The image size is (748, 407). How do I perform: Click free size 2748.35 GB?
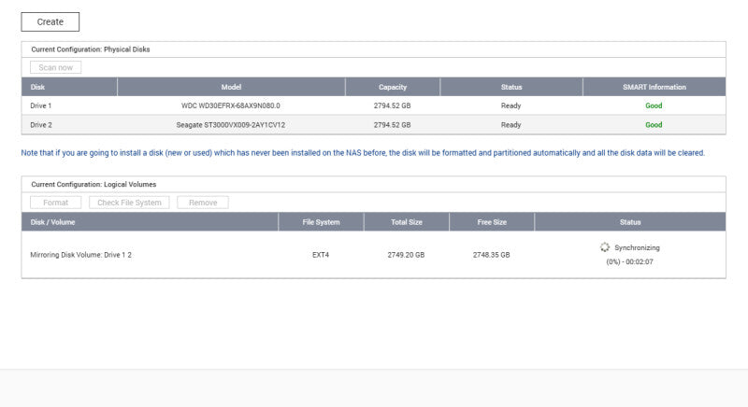(x=492, y=255)
